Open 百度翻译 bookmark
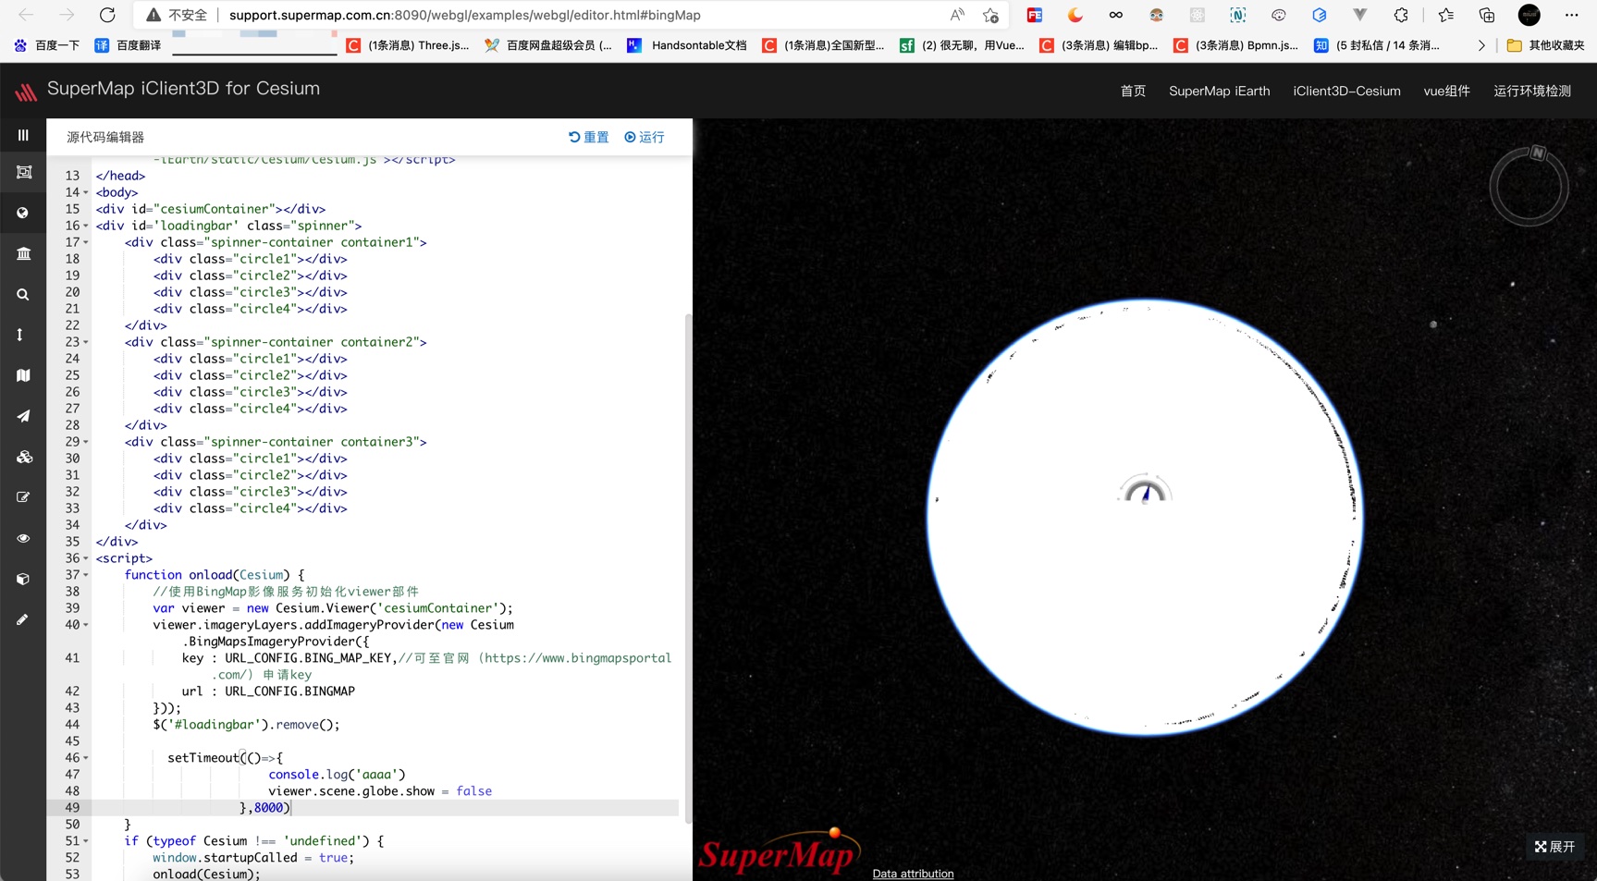The width and height of the screenshot is (1597, 881). pyautogui.click(x=128, y=44)
